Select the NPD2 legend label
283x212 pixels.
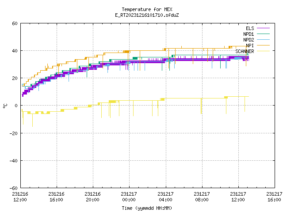coord(249,40)
